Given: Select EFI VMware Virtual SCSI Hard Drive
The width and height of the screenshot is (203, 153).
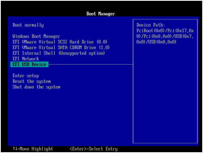Looking at the screenshot, I should [60, 42].
